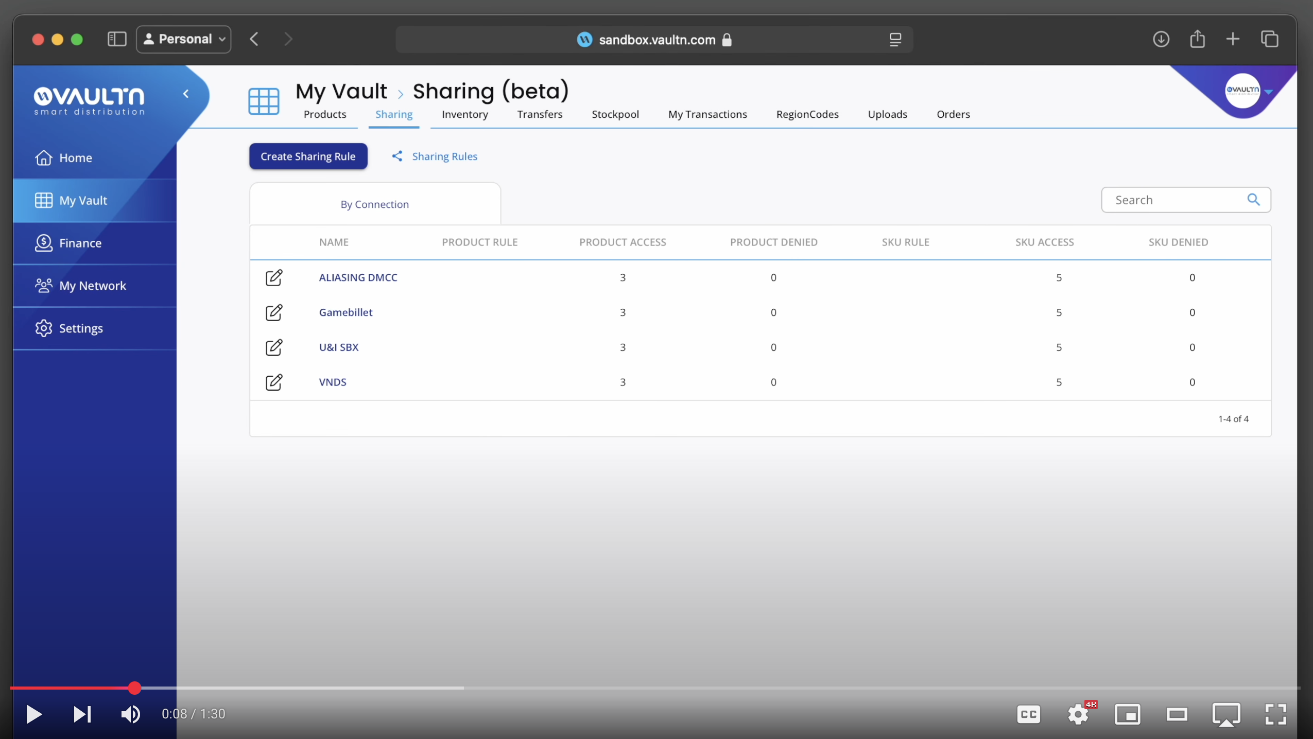Open Safari reader view icon
The height and width of the screenshot is (739, 1313).
(895, 40)
